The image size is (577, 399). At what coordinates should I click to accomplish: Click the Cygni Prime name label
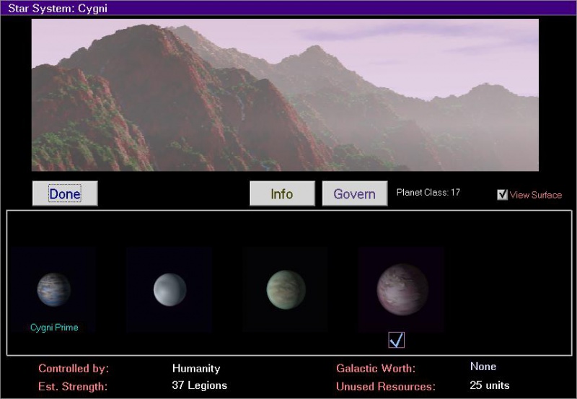tap(54, 328)
